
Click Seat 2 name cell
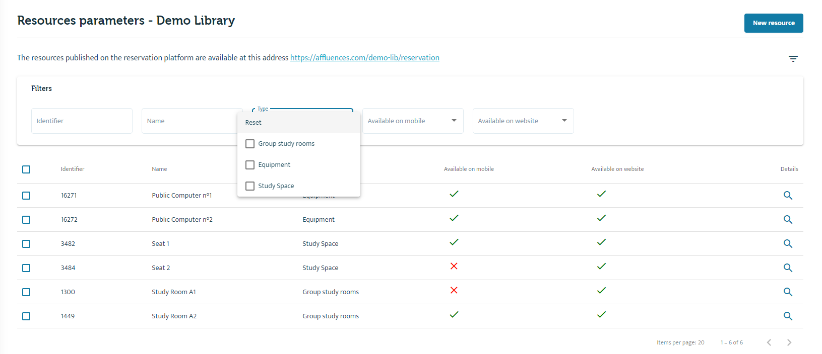point(161,268)
